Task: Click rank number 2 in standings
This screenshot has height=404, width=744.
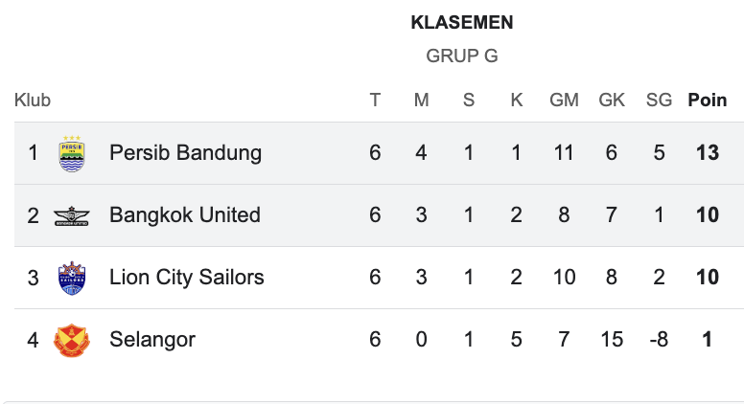Action: coord(33,215)
